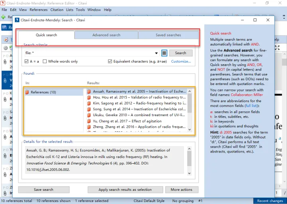
Task: Select the Ukuku, Geveke 2010 result
Action: click(x=137, y=115)
